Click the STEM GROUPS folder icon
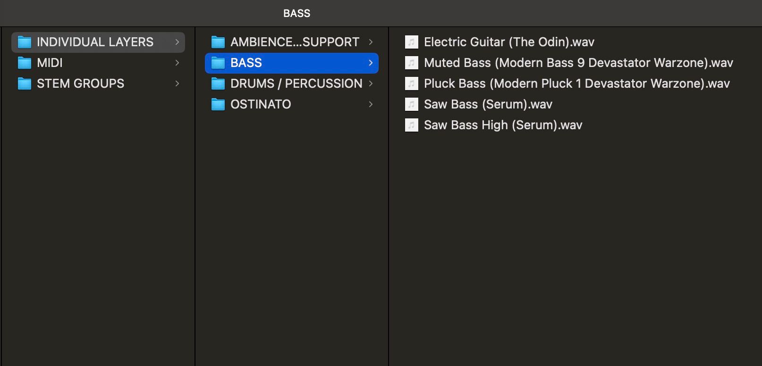 (x=24, y=83)
